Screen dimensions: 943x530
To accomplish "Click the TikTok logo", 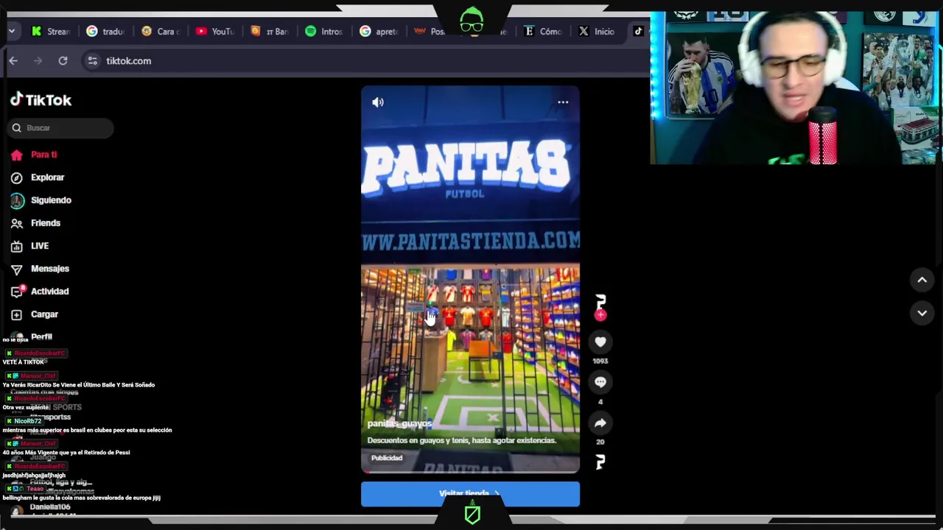I will 41,100.
